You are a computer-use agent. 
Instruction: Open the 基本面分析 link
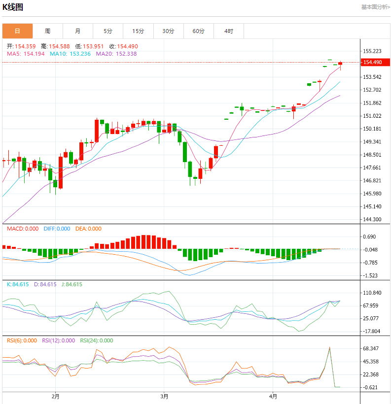[x=375, y=7]
